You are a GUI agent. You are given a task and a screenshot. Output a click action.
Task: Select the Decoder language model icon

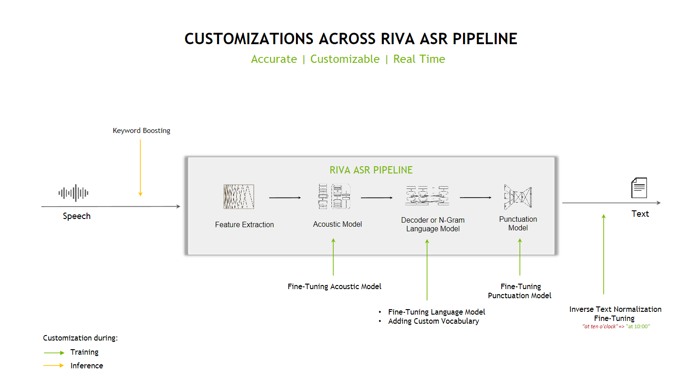[427, 196]
